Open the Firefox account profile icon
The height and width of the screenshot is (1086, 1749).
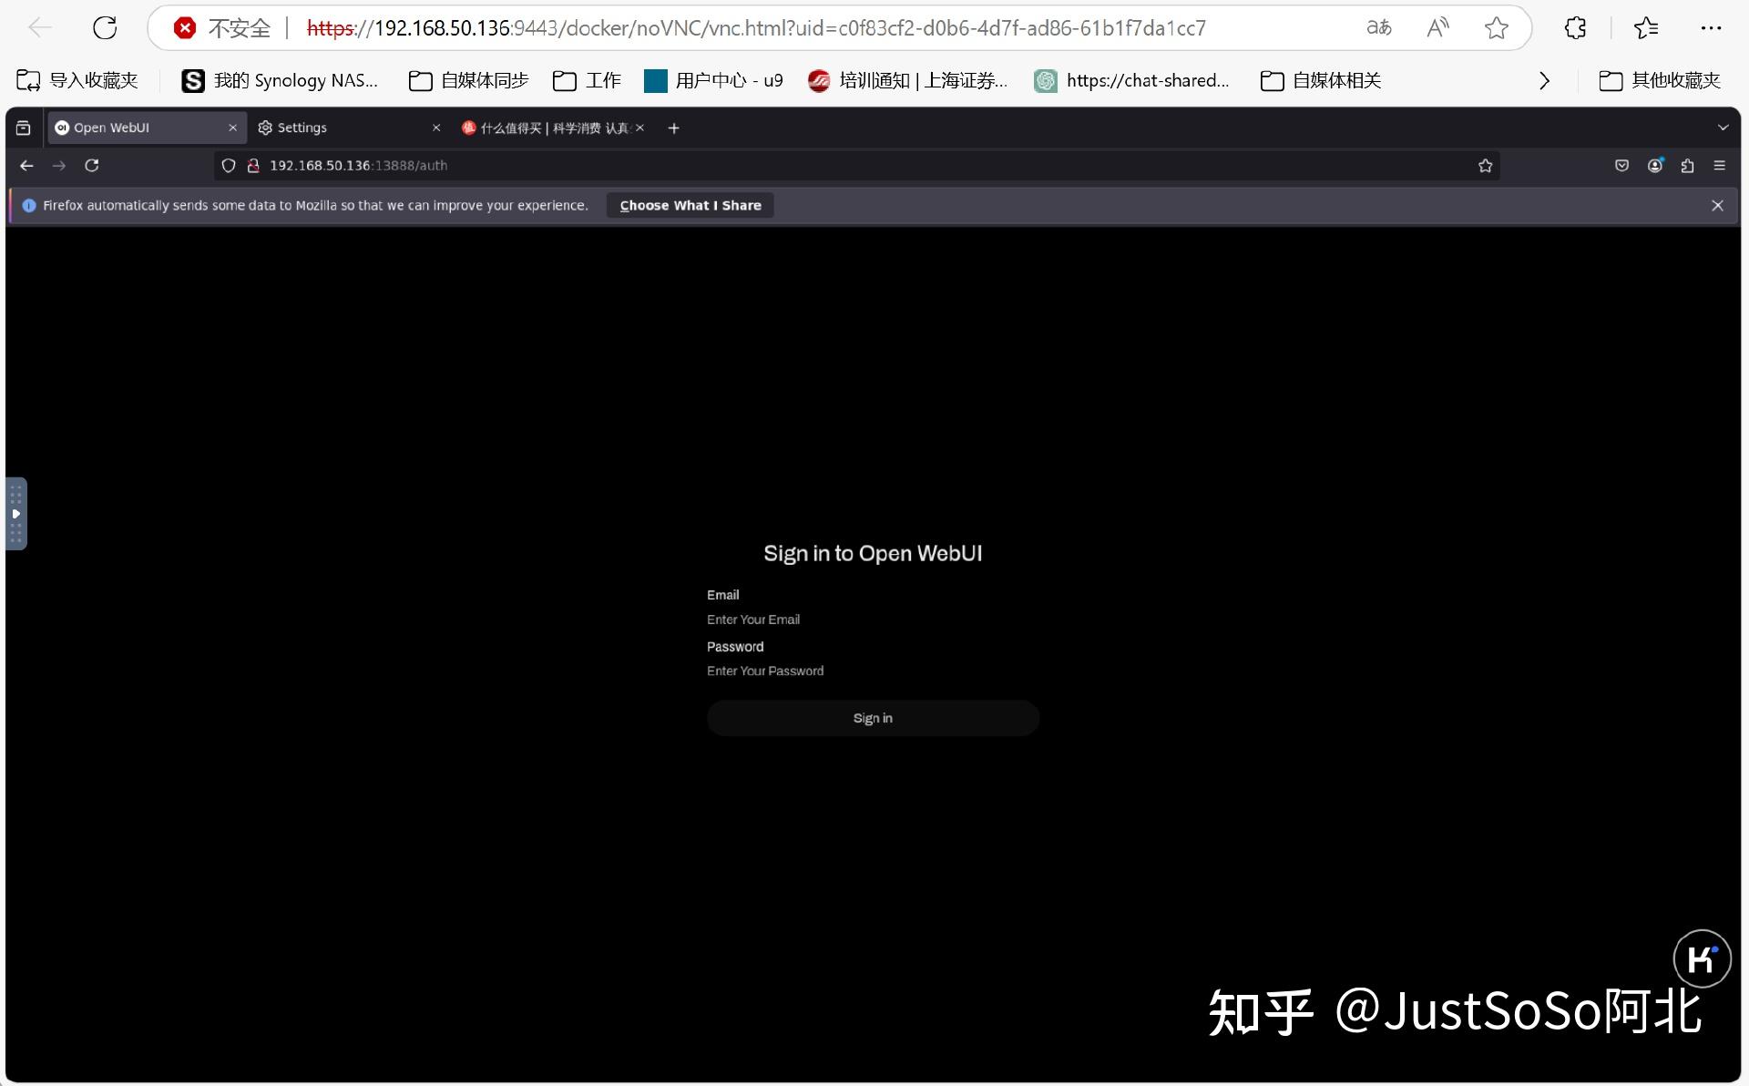(x=1656, y=165)
